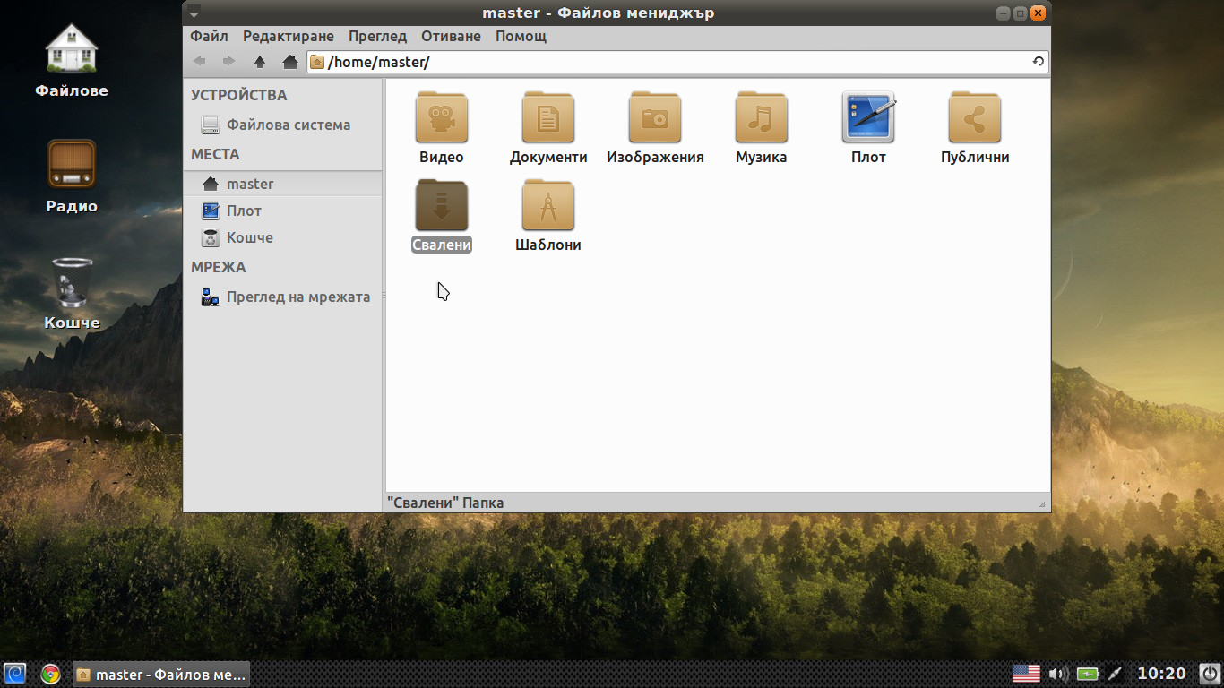The image size is (1224, 688).
Task: Click the network icon in the tray
Action: pos(1115,674)
